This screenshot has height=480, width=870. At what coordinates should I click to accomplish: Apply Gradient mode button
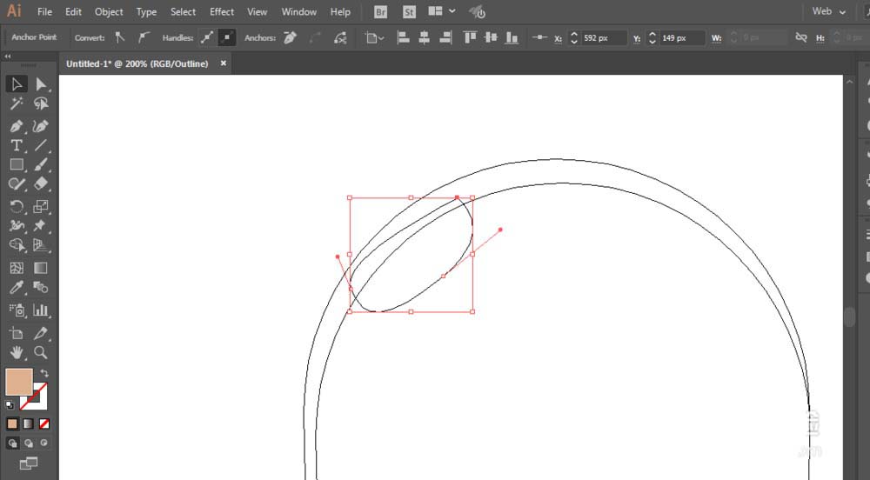tap(29, 424)
